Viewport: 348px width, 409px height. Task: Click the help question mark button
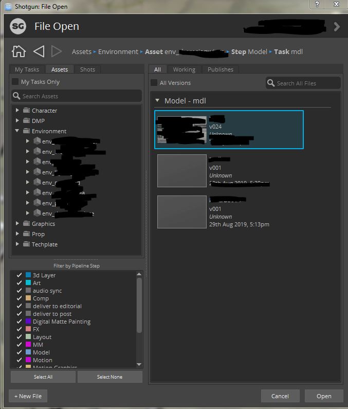(x=317, y=4)
